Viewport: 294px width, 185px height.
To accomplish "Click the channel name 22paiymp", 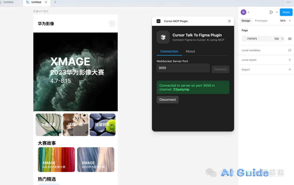I will coord(181,90).
